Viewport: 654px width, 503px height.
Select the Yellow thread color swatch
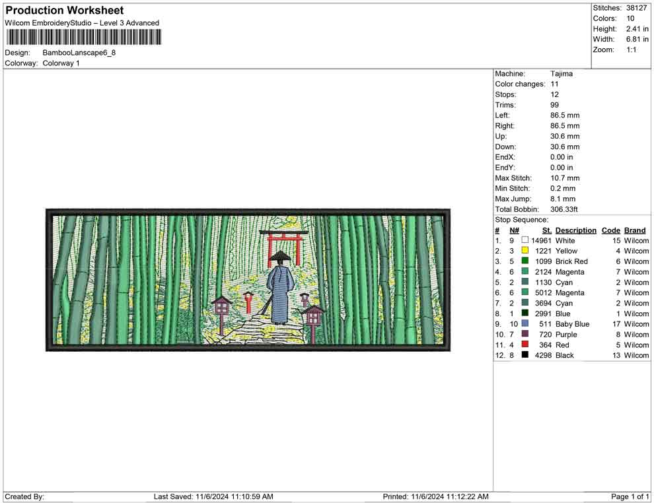pyautogui.click(x=525, y=250)
